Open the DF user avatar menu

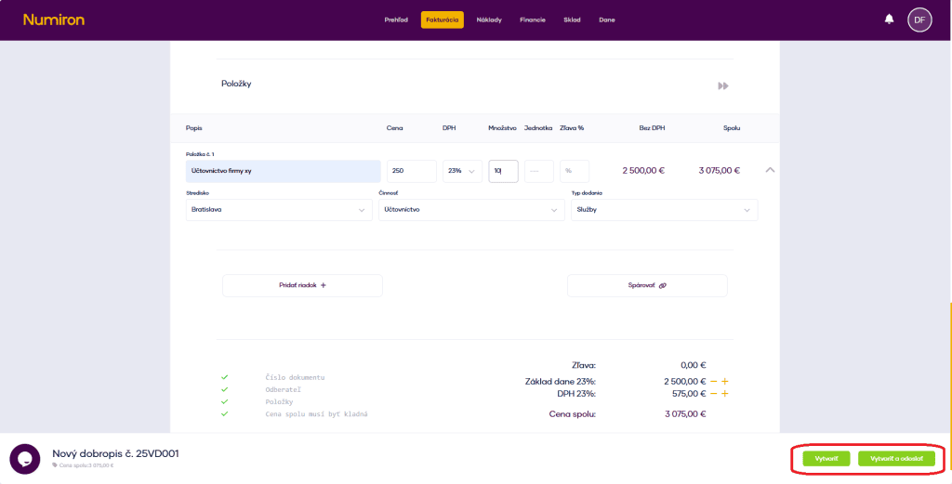click(919, 20)
